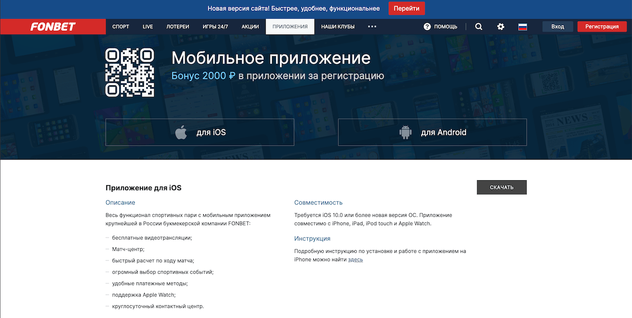Click the FONBET logo
632x318 pixels.
pos(53,27)
